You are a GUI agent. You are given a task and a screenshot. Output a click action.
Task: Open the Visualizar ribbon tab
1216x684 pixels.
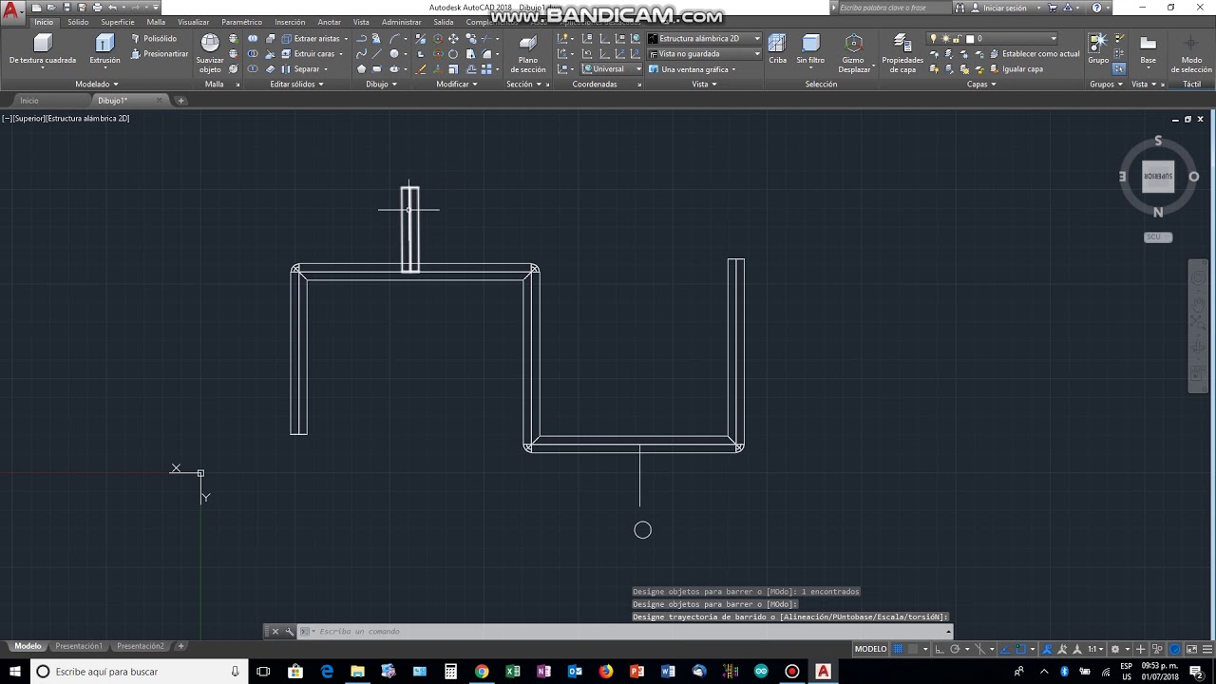pyautogui.click(x=194, y=22)
